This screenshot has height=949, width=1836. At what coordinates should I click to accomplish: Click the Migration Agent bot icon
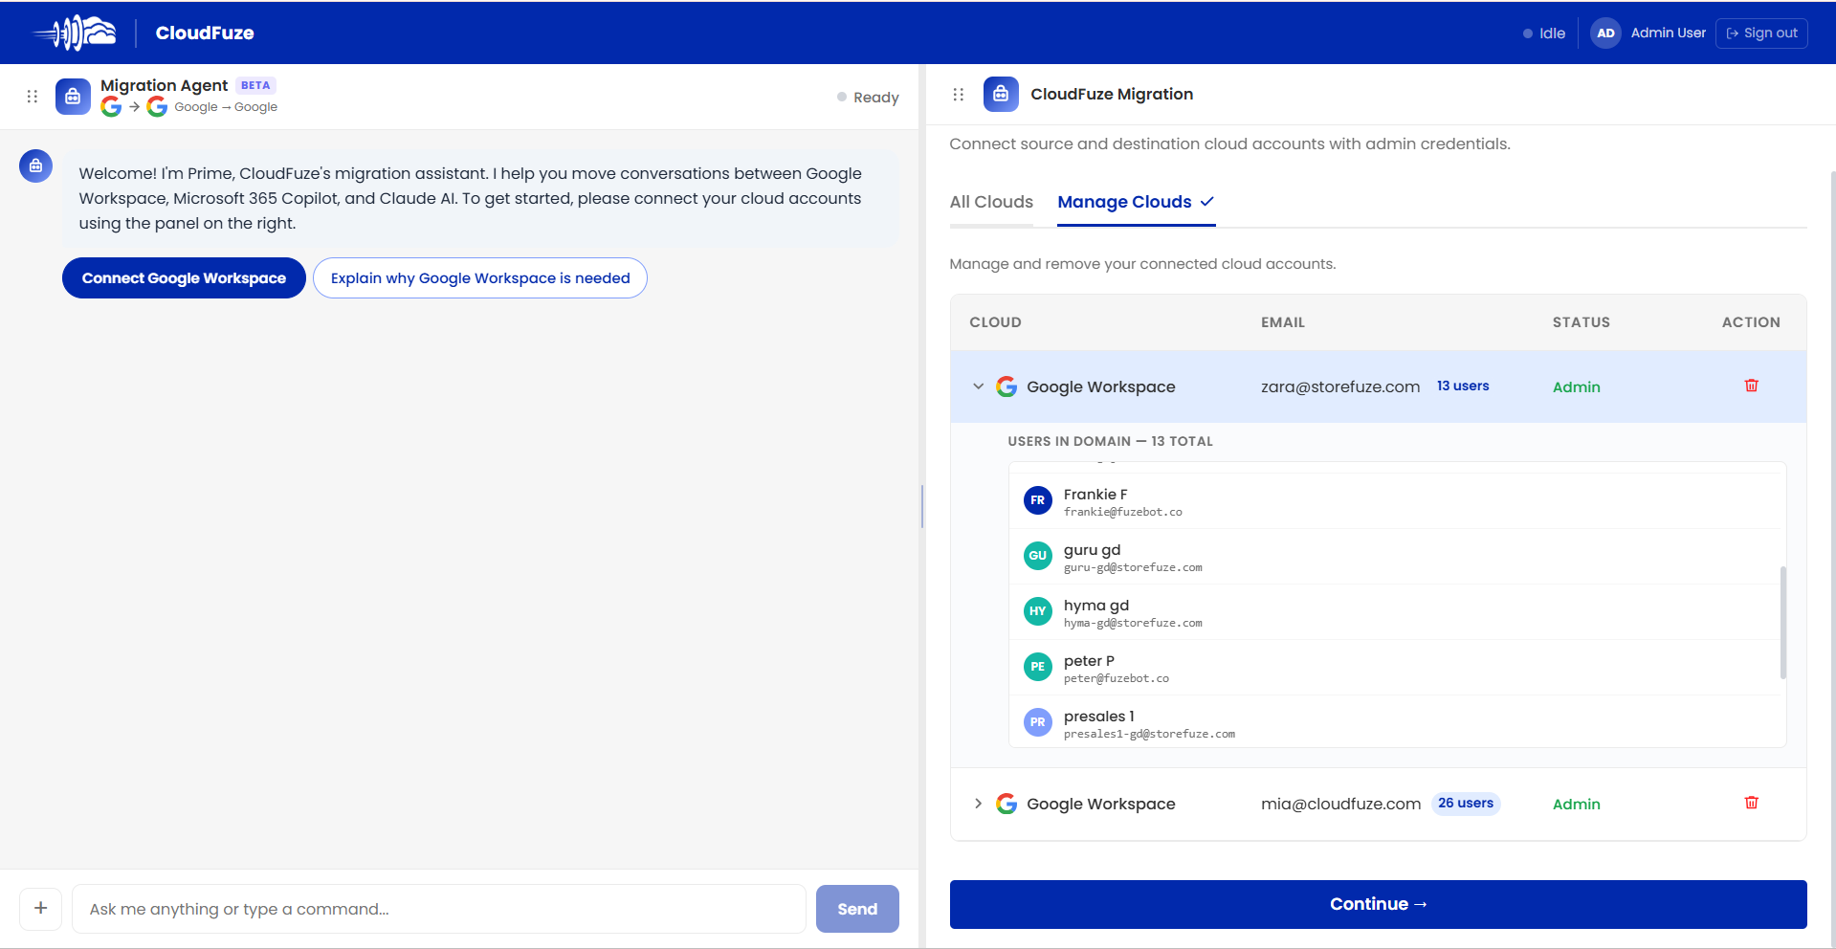coord(73,97)
